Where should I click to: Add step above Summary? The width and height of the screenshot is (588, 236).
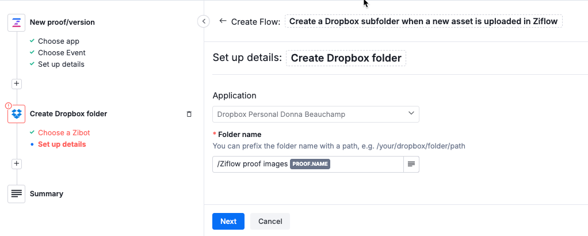click(17, 163)
